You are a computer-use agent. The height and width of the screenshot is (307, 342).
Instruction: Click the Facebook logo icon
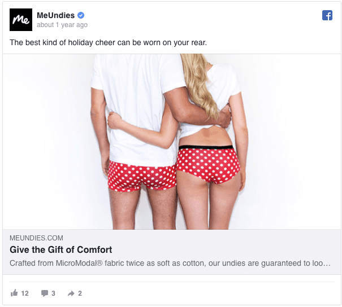[x=327, y=15]
